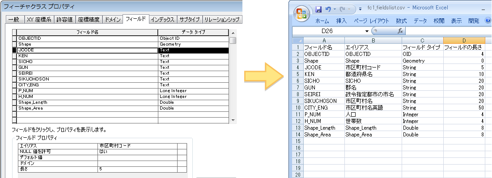Select column A header in Excel
The height and width of the screenshot is (178, 492).
(x=324, y=41)
